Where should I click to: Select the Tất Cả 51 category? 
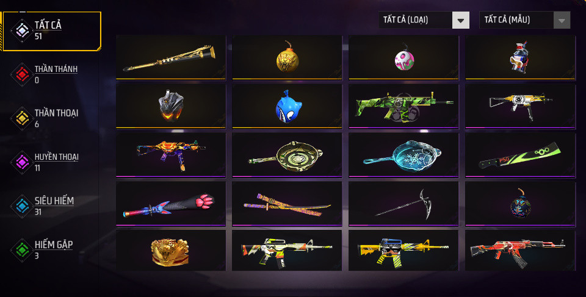[51, 31]
